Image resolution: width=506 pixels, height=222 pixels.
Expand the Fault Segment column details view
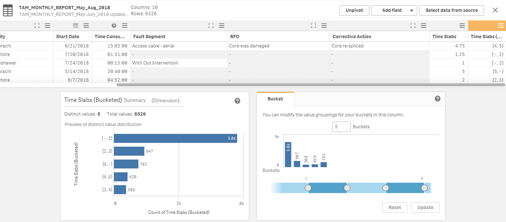[211, 26]
